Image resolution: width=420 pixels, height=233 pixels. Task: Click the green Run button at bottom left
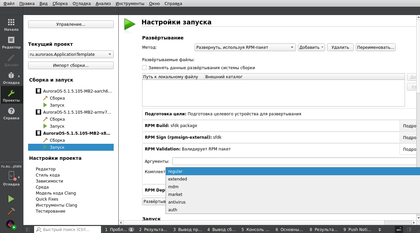point(11,199)
